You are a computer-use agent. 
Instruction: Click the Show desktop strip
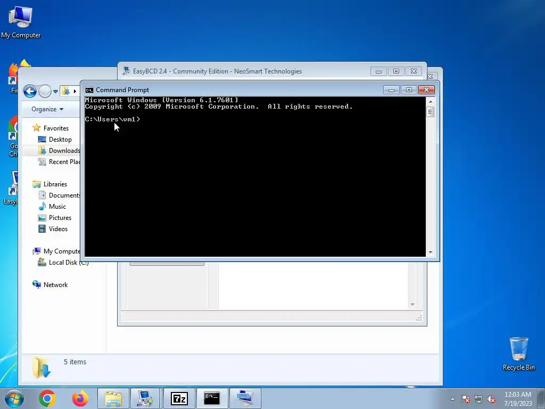(542, 399)
